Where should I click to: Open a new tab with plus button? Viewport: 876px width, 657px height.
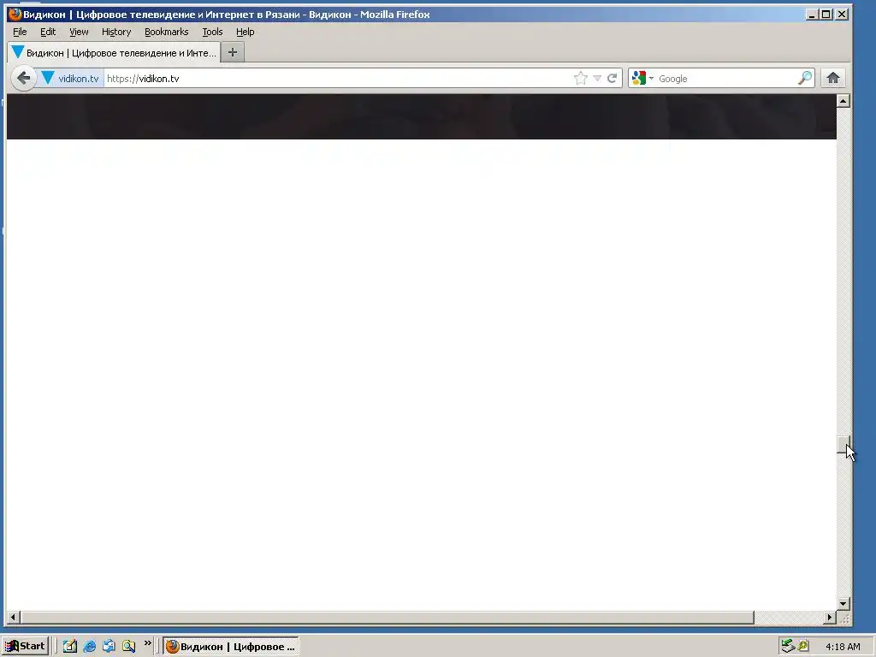tap(233, 52)
